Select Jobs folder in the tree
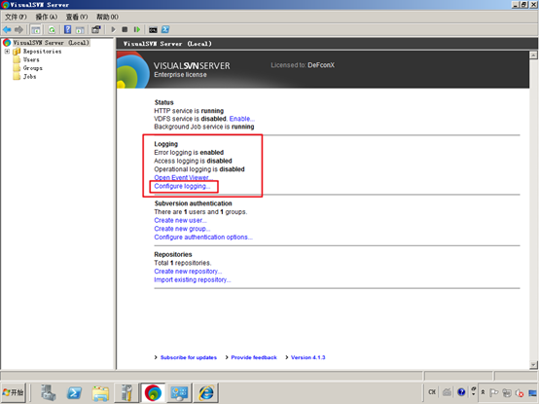539x404 pixels. [29, 77]
